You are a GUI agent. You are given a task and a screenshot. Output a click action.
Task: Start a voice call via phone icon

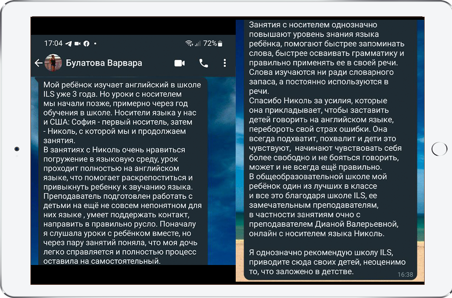(x=203, y=63)
